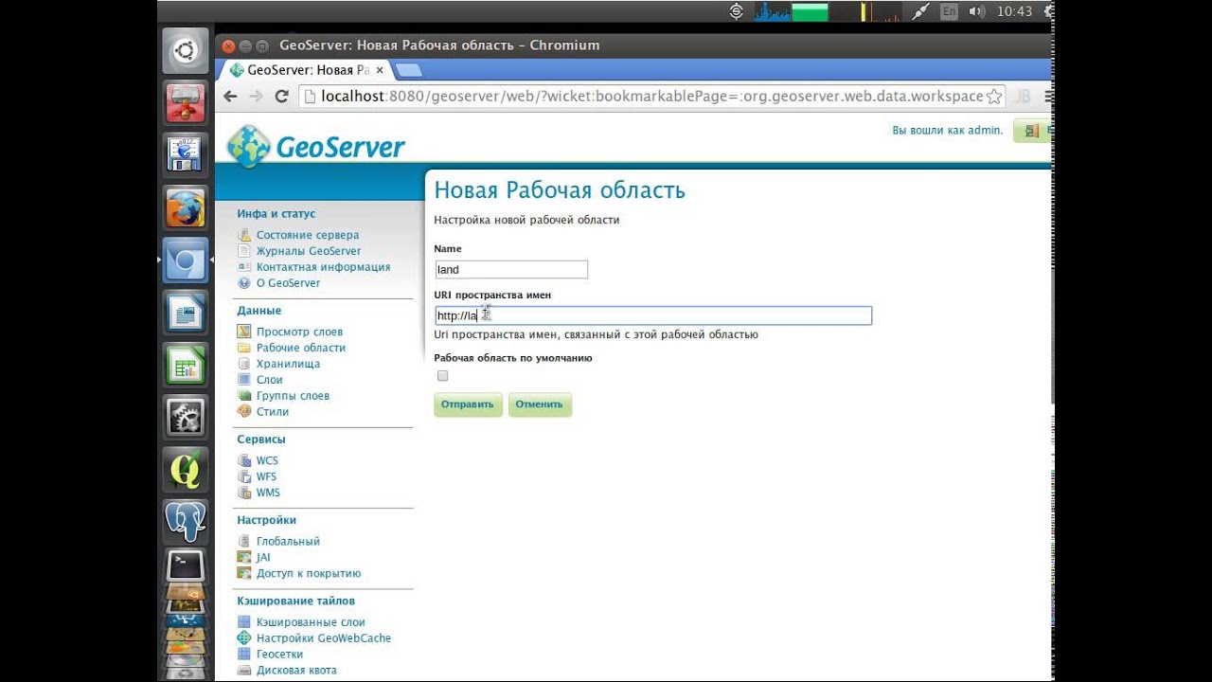The height and width of the screenshot is (682, 1212).
Task: Reload the page with refresh icon
Action: [x=281, y=96]
